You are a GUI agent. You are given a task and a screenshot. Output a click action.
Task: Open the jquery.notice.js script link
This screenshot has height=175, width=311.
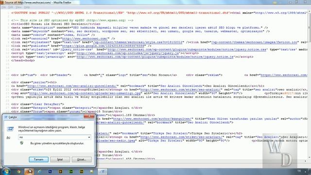(155, 57)
